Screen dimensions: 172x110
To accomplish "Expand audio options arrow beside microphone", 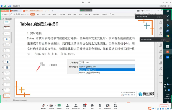I will pyautogui.click(x=47, y=106).
